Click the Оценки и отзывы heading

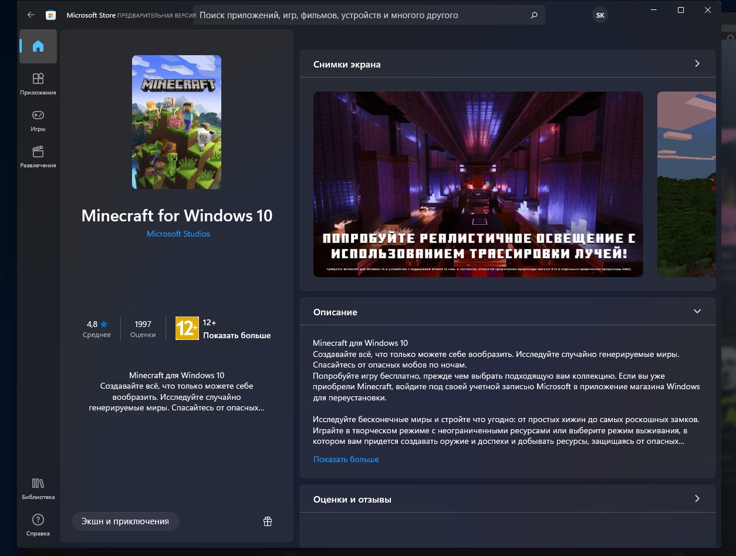(352, 500)
